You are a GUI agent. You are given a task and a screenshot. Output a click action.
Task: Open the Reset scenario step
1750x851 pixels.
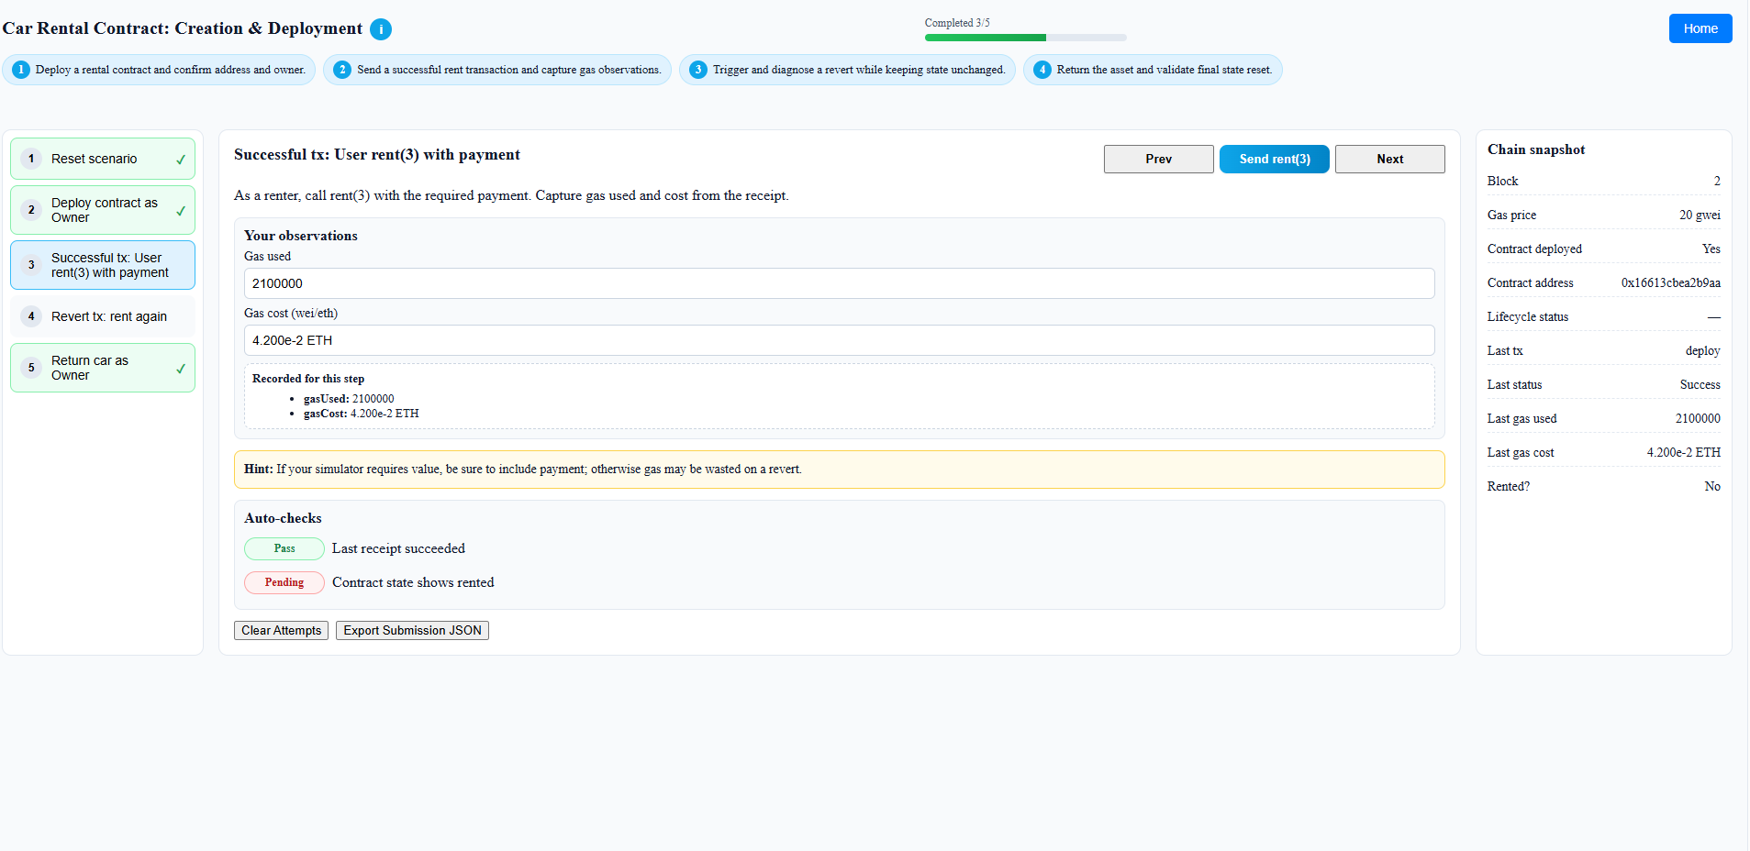103,159
